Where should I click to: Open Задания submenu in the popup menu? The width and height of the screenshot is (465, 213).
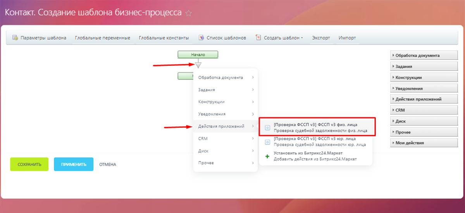pos(225,89)
